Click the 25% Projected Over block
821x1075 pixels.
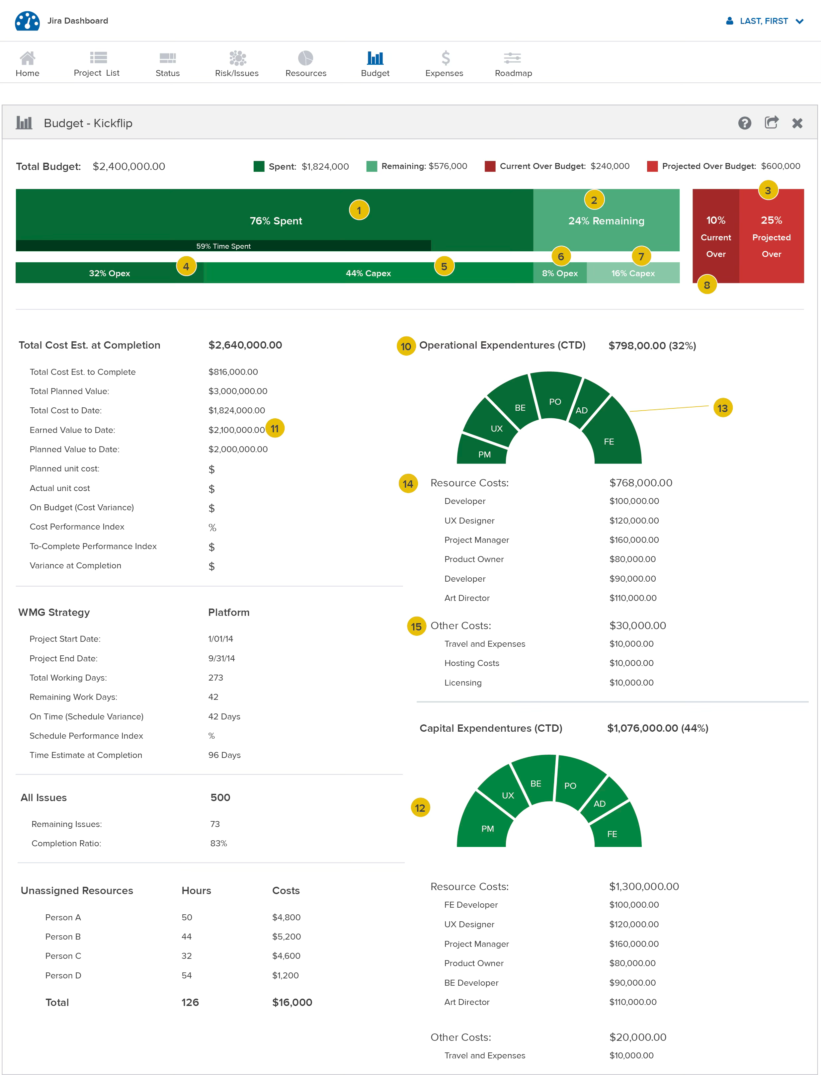point(771,236)
